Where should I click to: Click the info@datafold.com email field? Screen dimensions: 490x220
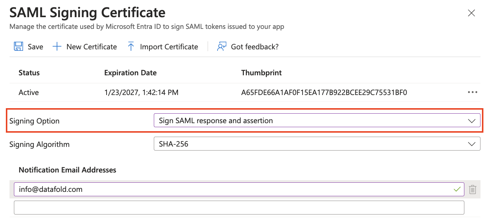point(239,189)
